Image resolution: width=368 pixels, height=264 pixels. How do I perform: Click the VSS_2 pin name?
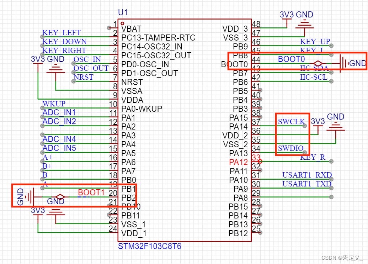click(x=235, y=145)
